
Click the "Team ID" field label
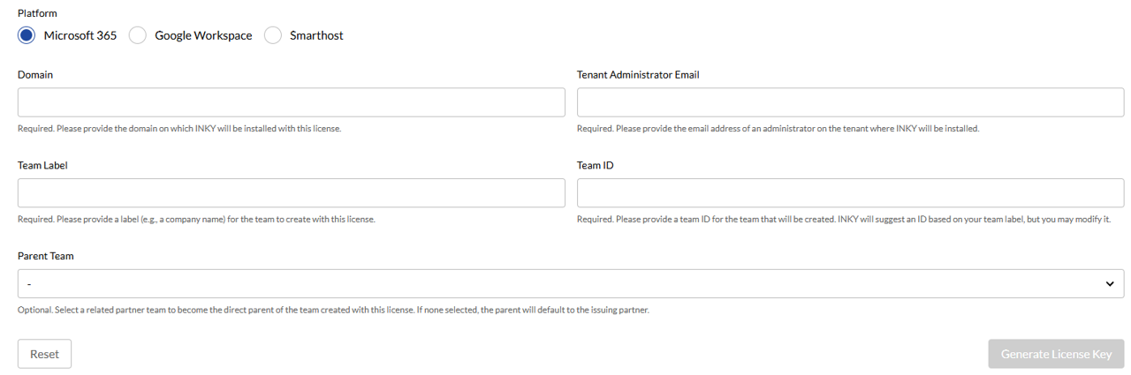(x=596, y=165)
